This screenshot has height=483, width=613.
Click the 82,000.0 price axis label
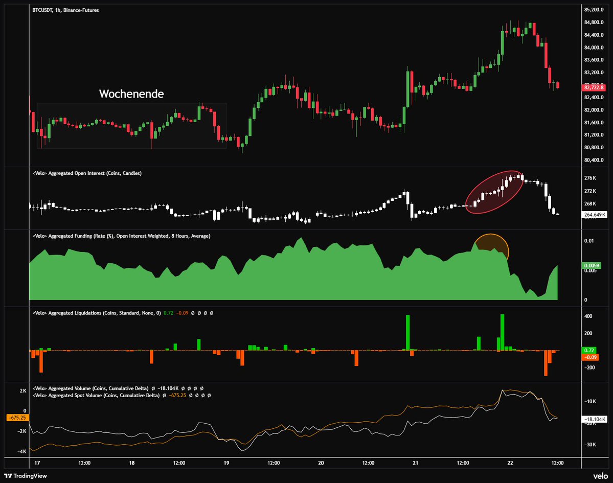[x=594, y=110]
